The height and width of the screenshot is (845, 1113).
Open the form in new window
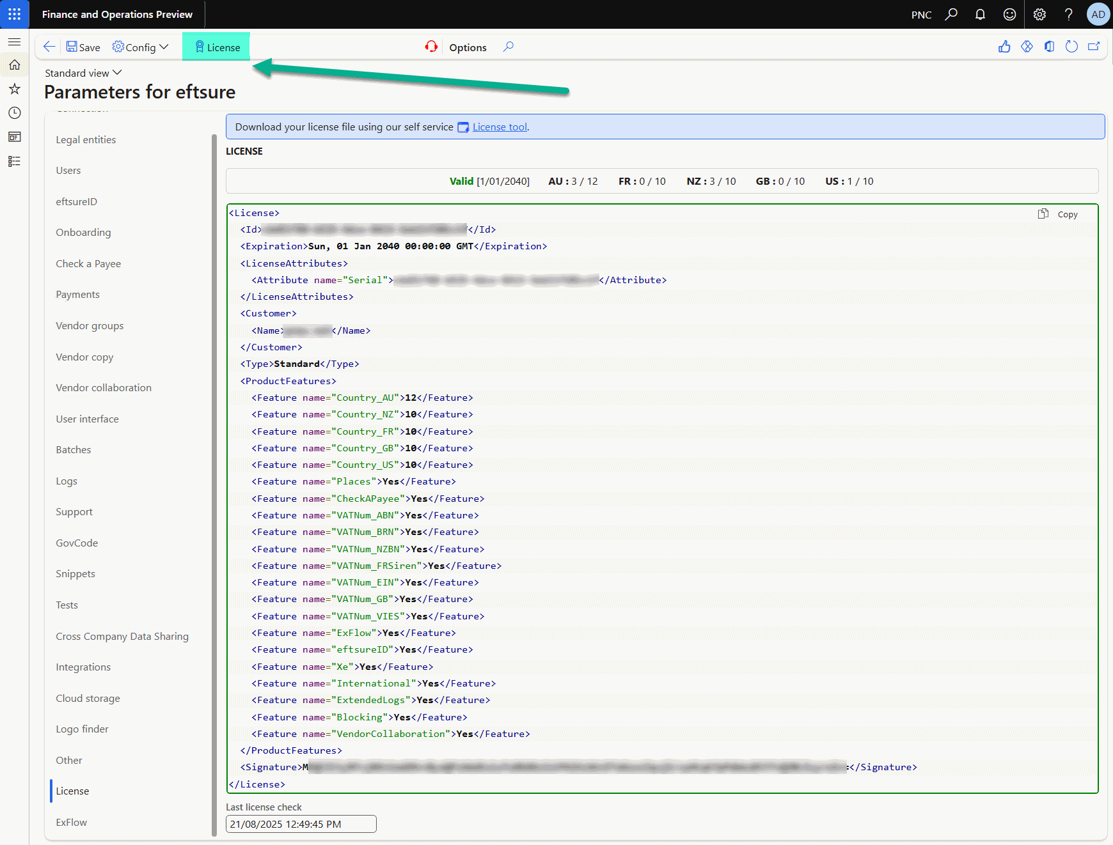[x=1094, y=47]
